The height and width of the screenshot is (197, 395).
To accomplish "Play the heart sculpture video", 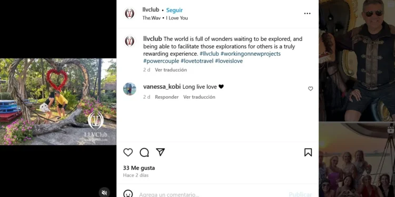I will tap(58, 102).
